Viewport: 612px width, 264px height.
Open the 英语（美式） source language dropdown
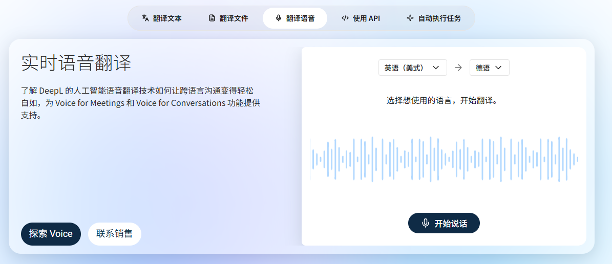(413, 68)
